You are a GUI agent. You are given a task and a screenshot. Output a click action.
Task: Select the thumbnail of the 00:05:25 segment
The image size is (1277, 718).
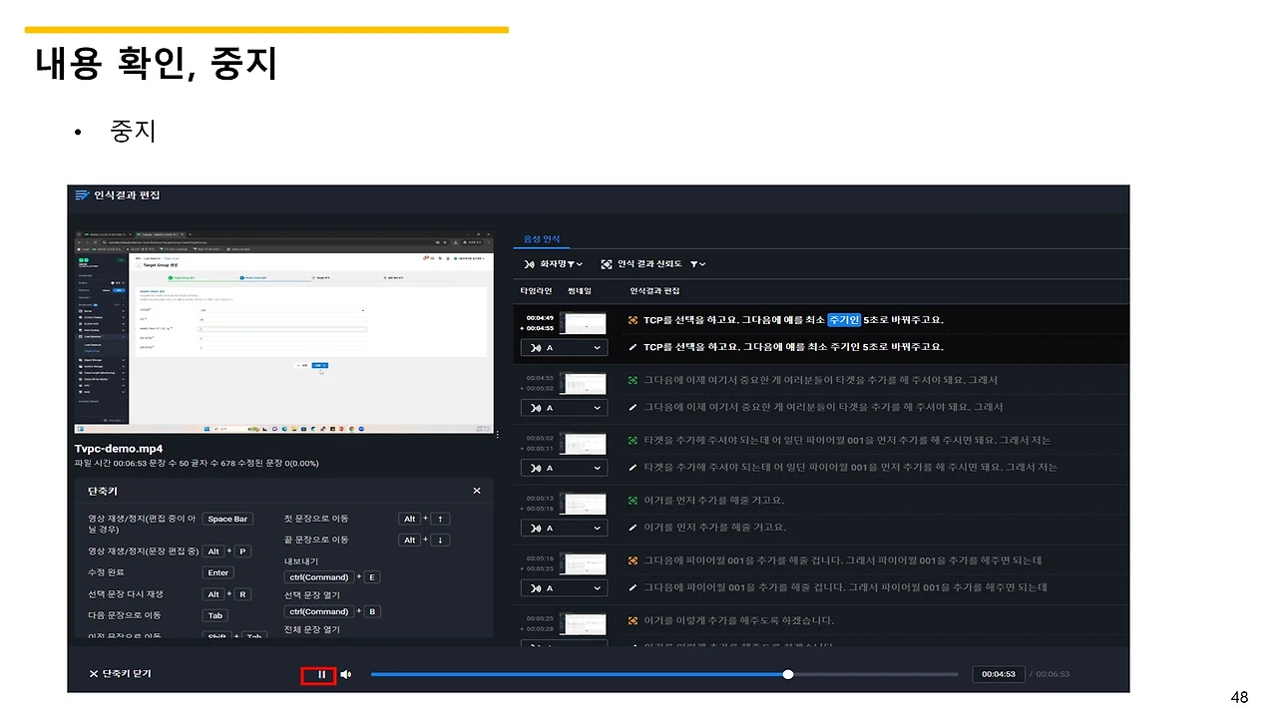pos(584,623)
